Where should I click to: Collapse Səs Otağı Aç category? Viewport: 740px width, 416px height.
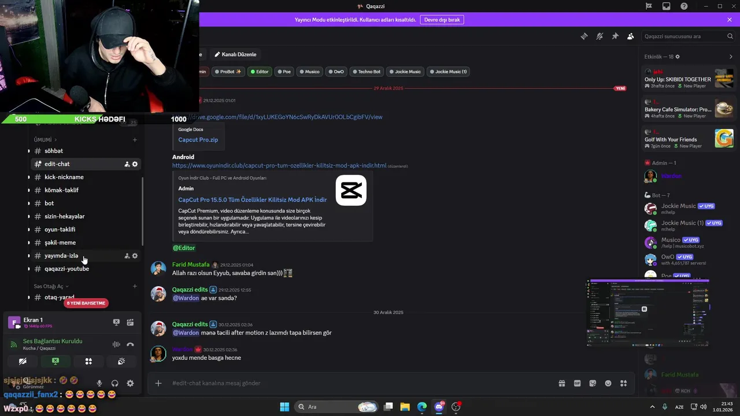pos(51,286)
